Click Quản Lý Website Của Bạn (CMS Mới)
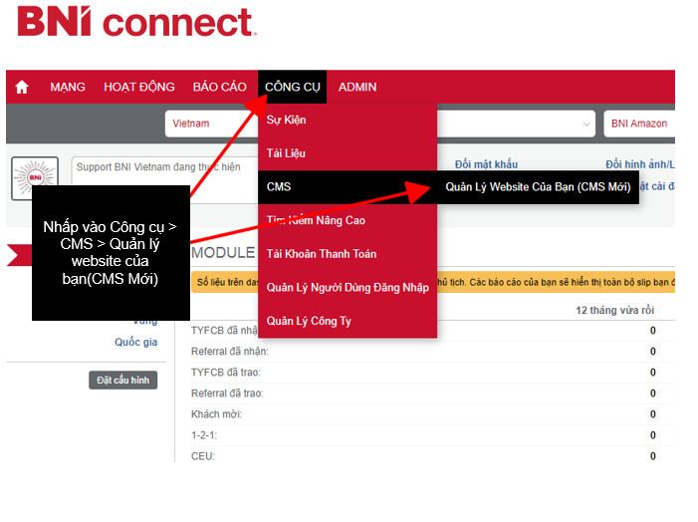Screen dimensions: 698x522 [538, 187]
